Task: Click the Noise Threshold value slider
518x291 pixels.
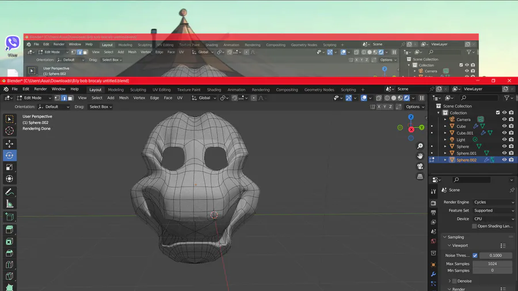Action: (x=496, y=255)
